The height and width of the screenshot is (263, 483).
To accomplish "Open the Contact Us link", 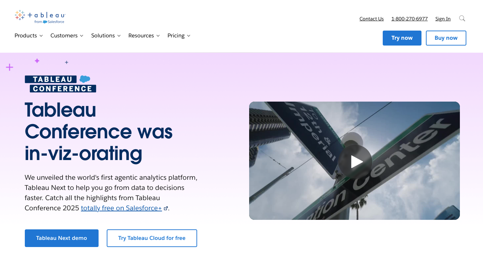I will tap(372, 19).
